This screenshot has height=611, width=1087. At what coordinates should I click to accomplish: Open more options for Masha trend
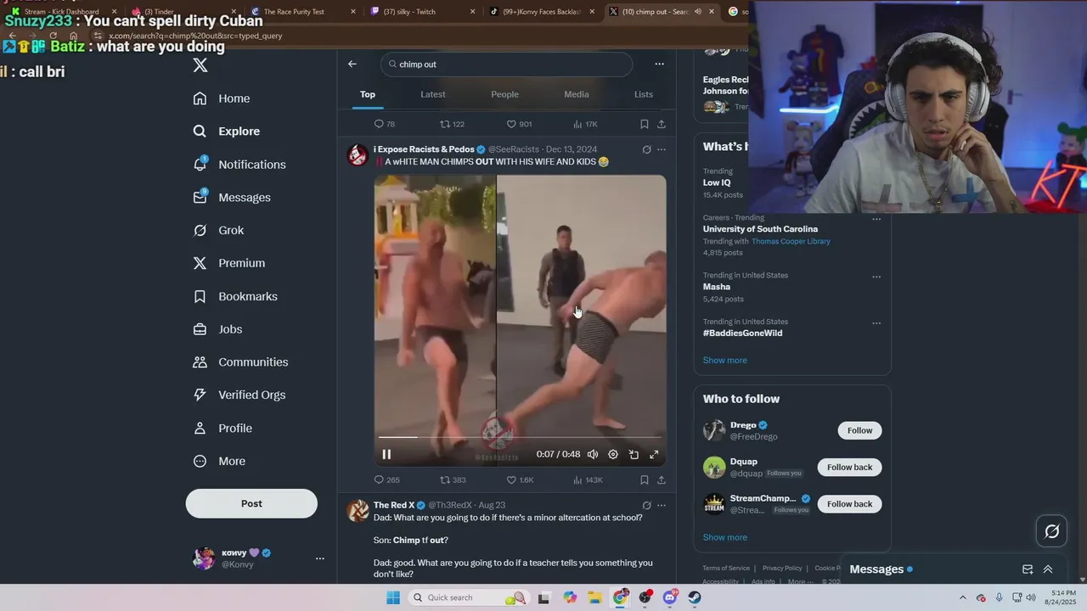[876, 277]
